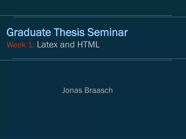Select the word "Thesis" in the title

click(x=69, y=32)
